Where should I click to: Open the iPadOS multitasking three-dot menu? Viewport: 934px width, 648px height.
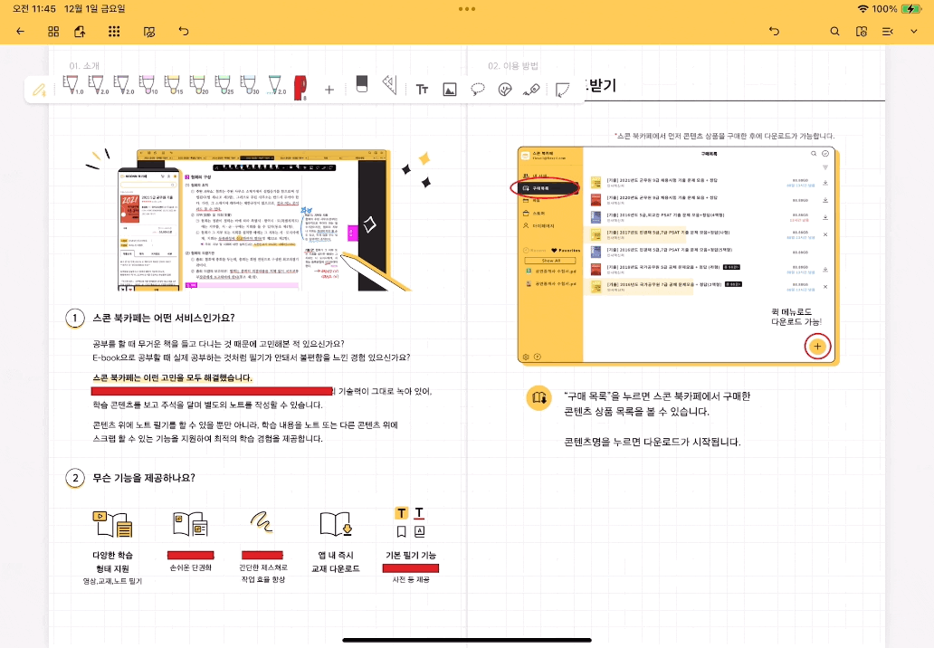[x=467, y=9]
